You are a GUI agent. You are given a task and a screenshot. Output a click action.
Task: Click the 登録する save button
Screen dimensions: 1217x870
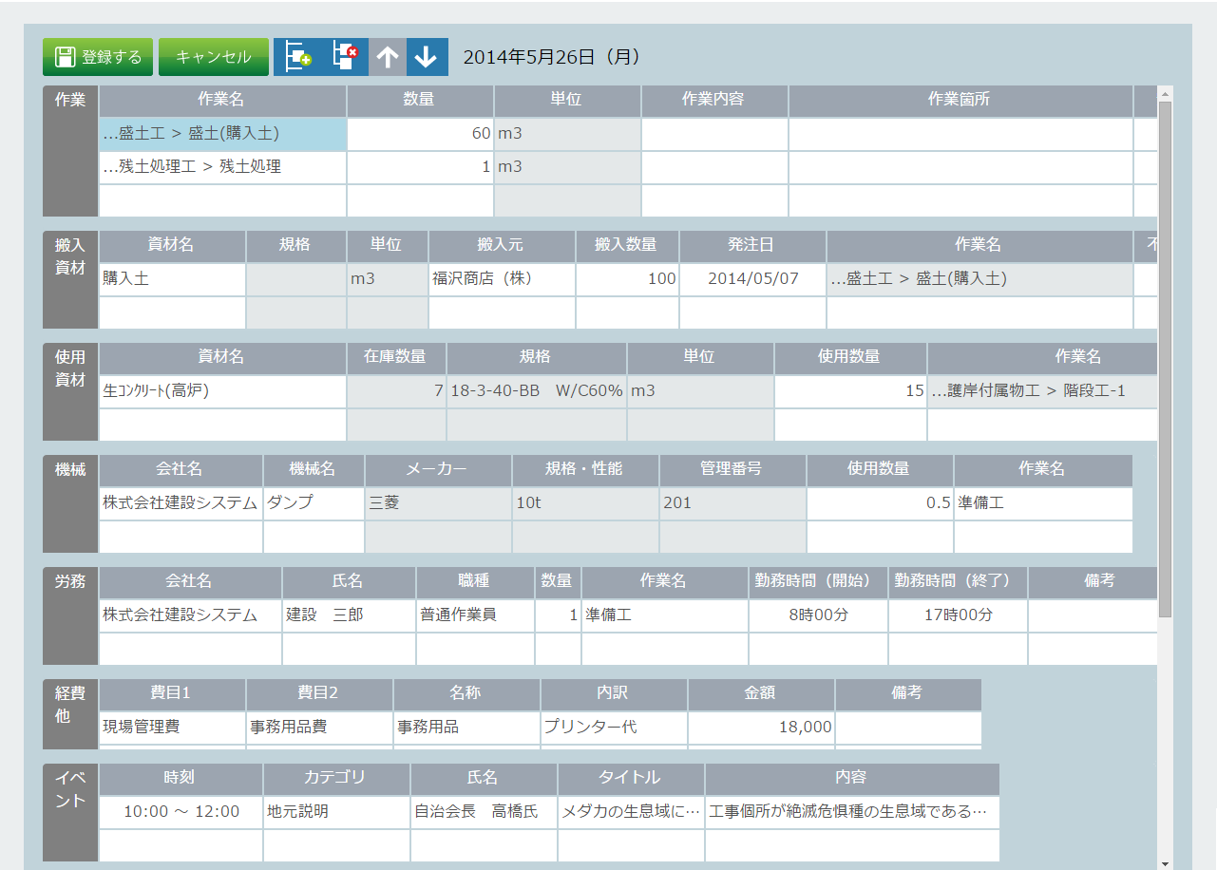point(98,57)
